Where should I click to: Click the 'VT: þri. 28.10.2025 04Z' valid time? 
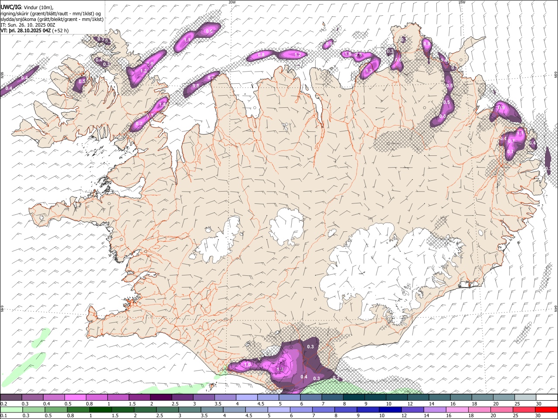coord(26,31)
